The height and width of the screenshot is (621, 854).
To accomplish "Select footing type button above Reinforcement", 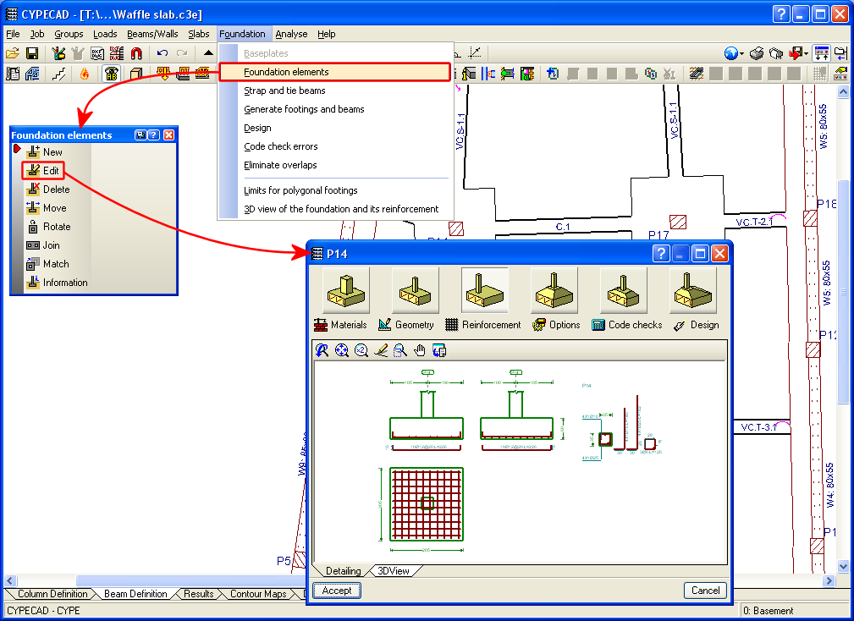I will click(x=485, y=290).
